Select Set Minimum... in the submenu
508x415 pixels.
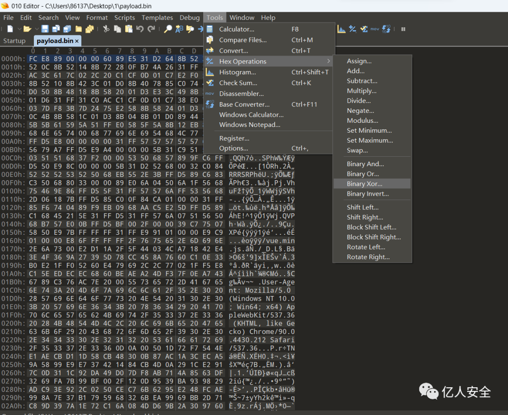point(372,130)
